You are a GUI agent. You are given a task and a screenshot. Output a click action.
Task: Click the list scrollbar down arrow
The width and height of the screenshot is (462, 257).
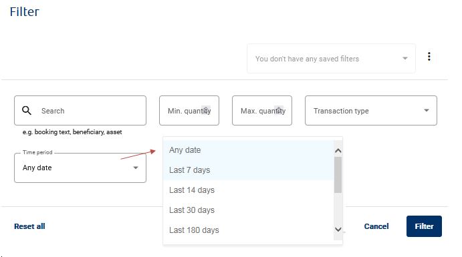[x=338, y=230]
